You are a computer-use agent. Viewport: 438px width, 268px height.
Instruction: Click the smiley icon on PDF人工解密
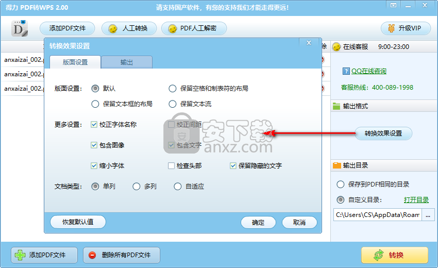(172, 28)
